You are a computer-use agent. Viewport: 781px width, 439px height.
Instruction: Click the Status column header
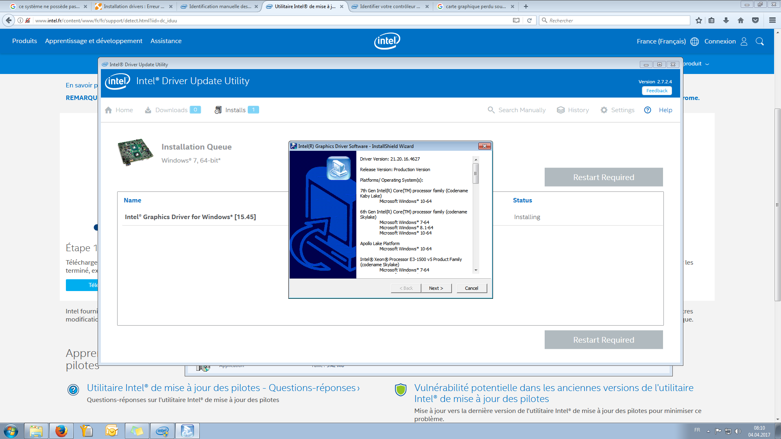522,200
